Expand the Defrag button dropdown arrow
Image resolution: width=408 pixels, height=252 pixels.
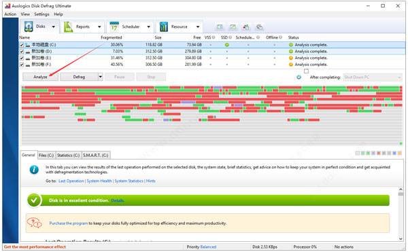pyautogui.click(x=101, y=77)
